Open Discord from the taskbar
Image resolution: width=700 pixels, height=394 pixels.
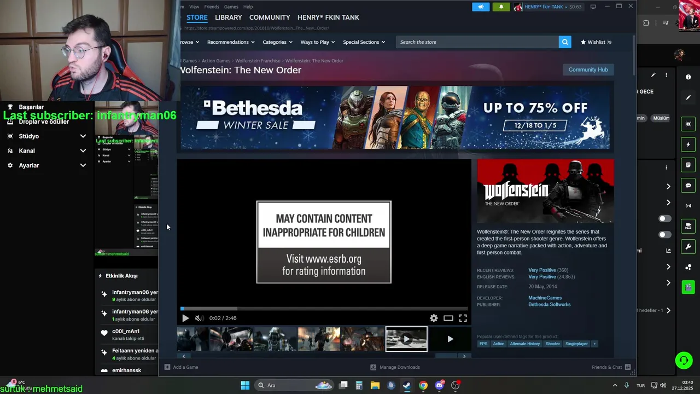tap(439, 385)
